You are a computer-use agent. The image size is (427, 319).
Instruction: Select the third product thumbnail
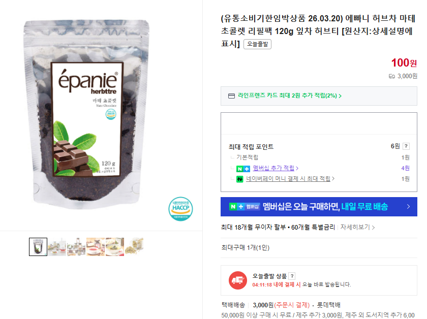tap(76, 247)
